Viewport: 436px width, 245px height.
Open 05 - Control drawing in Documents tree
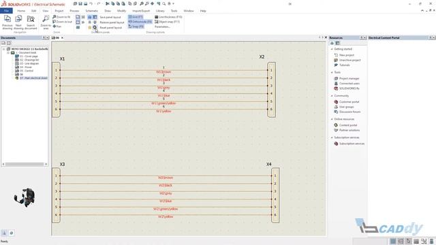(27, 71)
